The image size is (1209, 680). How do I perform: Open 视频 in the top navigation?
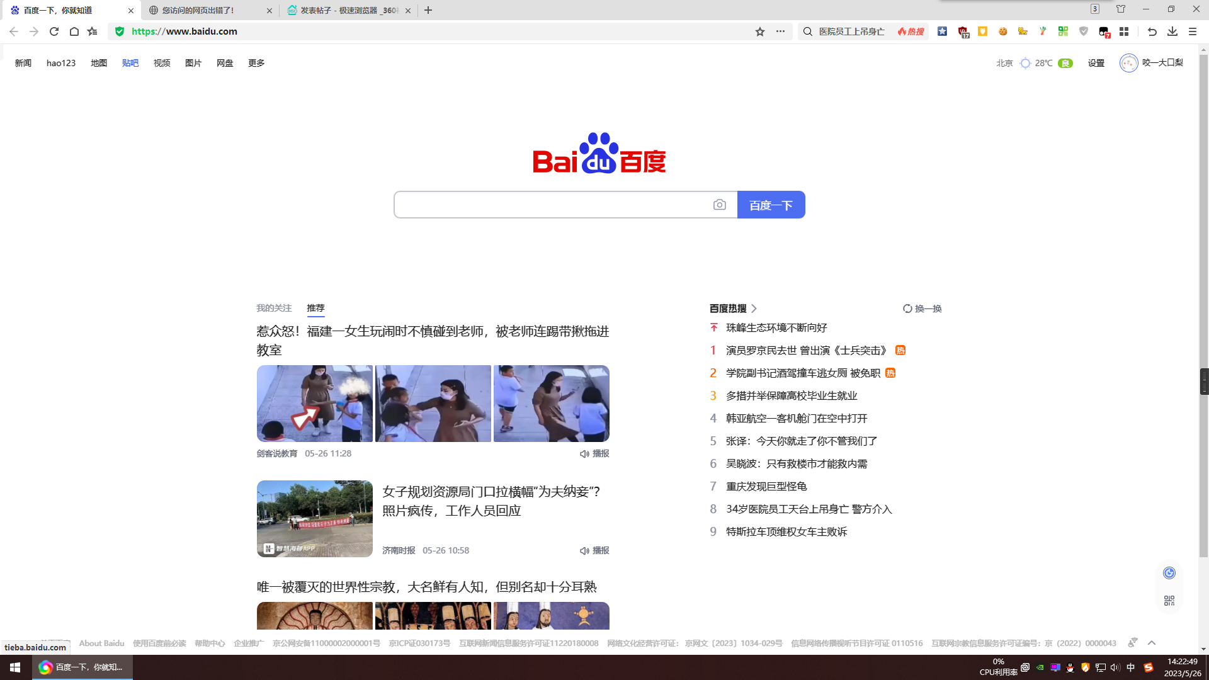click(162, 63)
